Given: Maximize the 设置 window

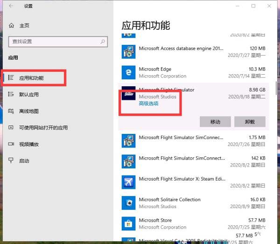Looking at the screenshot, I should (253, 6).
